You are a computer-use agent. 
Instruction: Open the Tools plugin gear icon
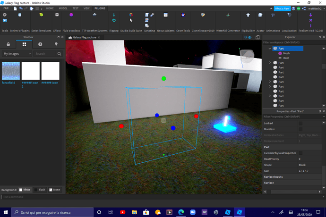[5, 15]
